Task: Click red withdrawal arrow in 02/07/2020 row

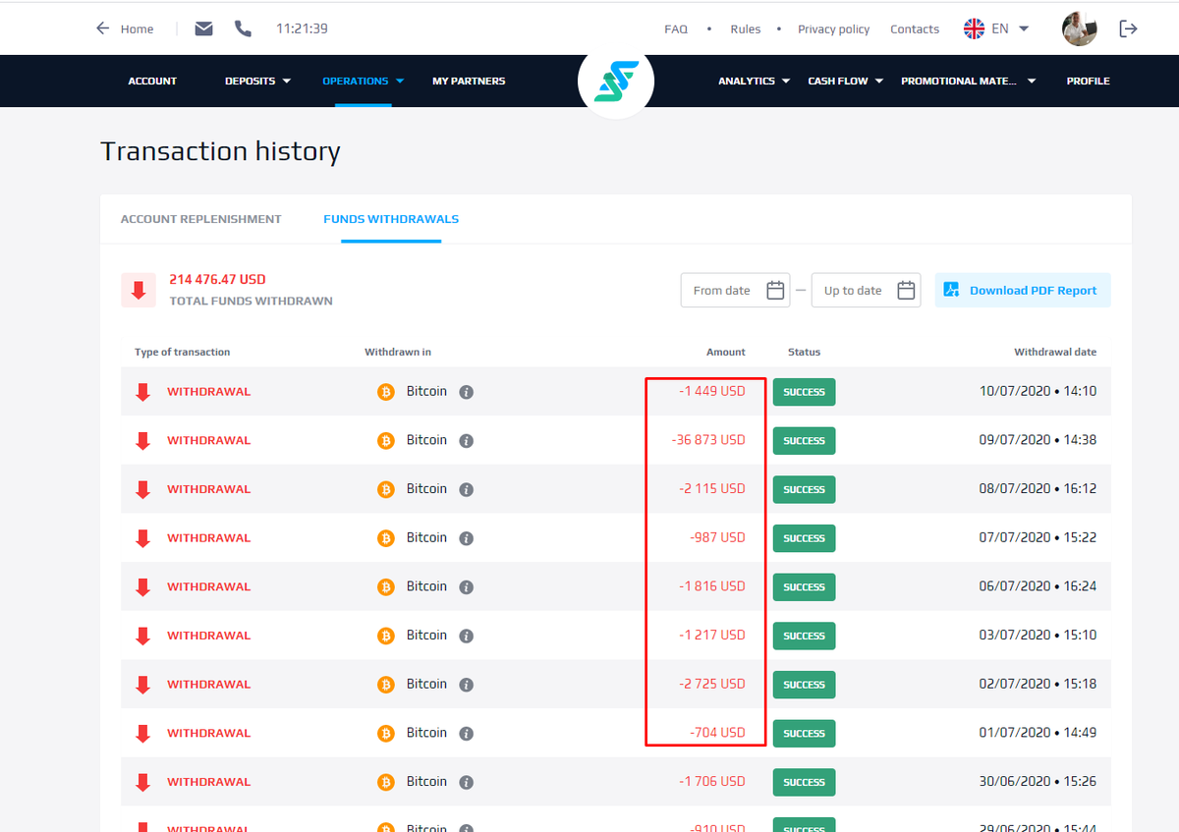Action: tap(142, 685)
